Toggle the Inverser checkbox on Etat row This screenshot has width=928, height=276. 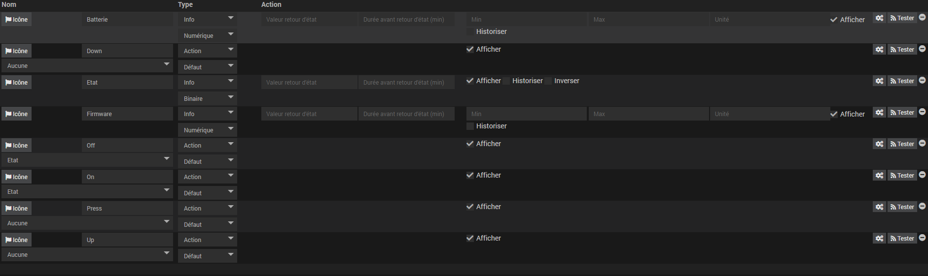pyautogui.click(x=548, y=81)
